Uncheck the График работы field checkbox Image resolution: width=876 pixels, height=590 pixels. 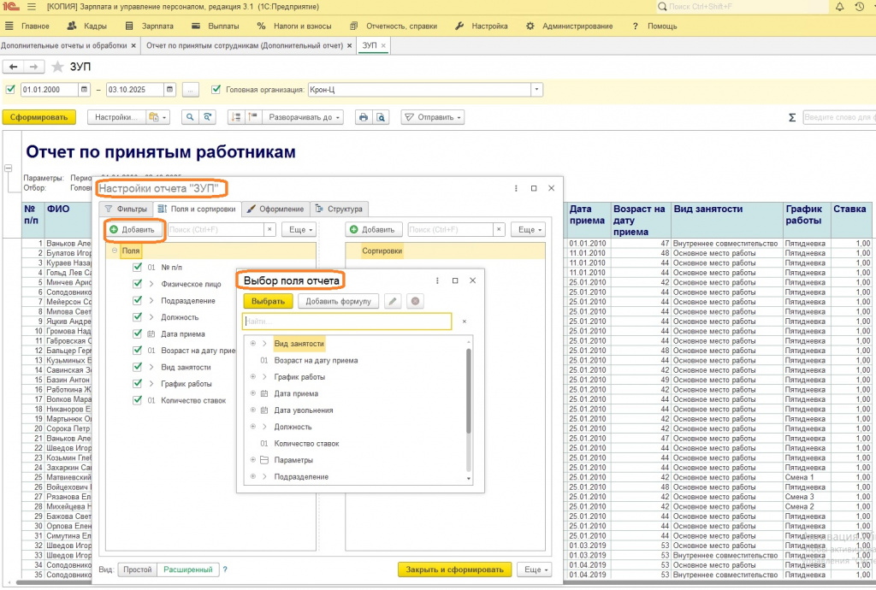137,383
